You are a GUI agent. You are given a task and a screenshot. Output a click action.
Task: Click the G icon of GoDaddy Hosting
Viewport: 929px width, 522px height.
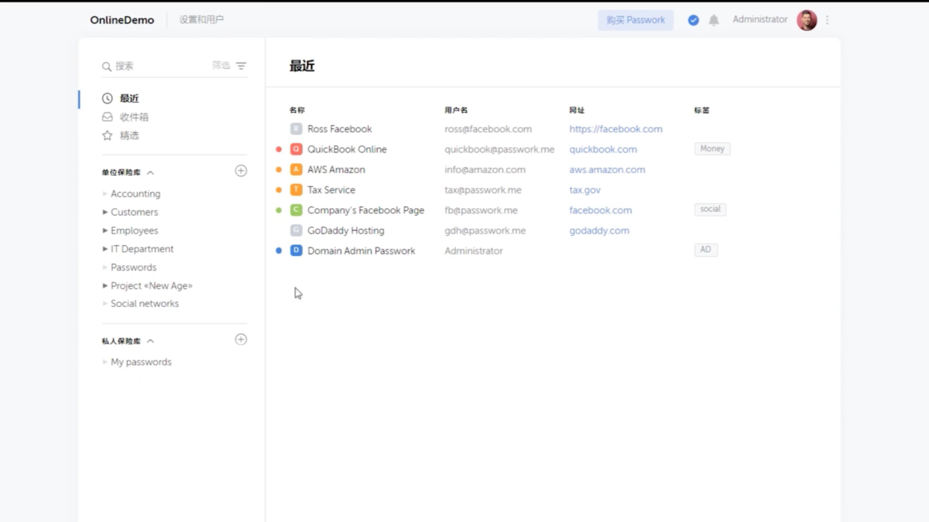coord(297,230)
